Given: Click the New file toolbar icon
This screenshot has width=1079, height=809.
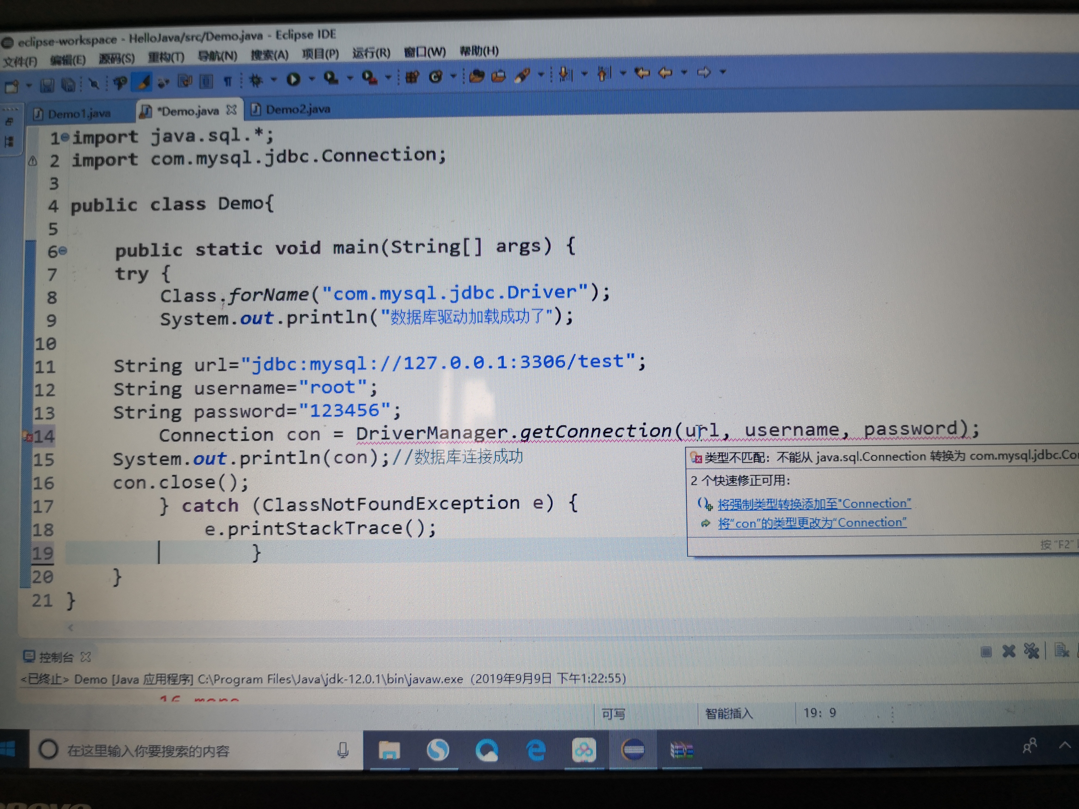Looking at the screenshot, I should (x=11, y=87).
